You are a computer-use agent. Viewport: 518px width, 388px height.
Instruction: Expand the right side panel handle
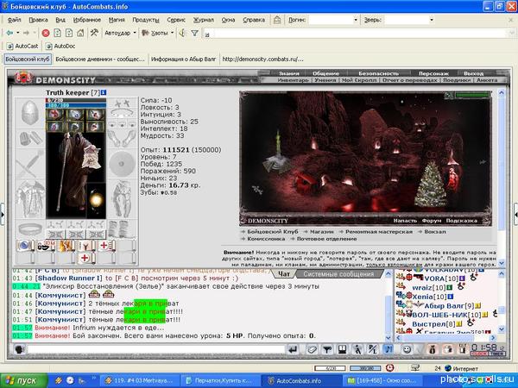515,215
